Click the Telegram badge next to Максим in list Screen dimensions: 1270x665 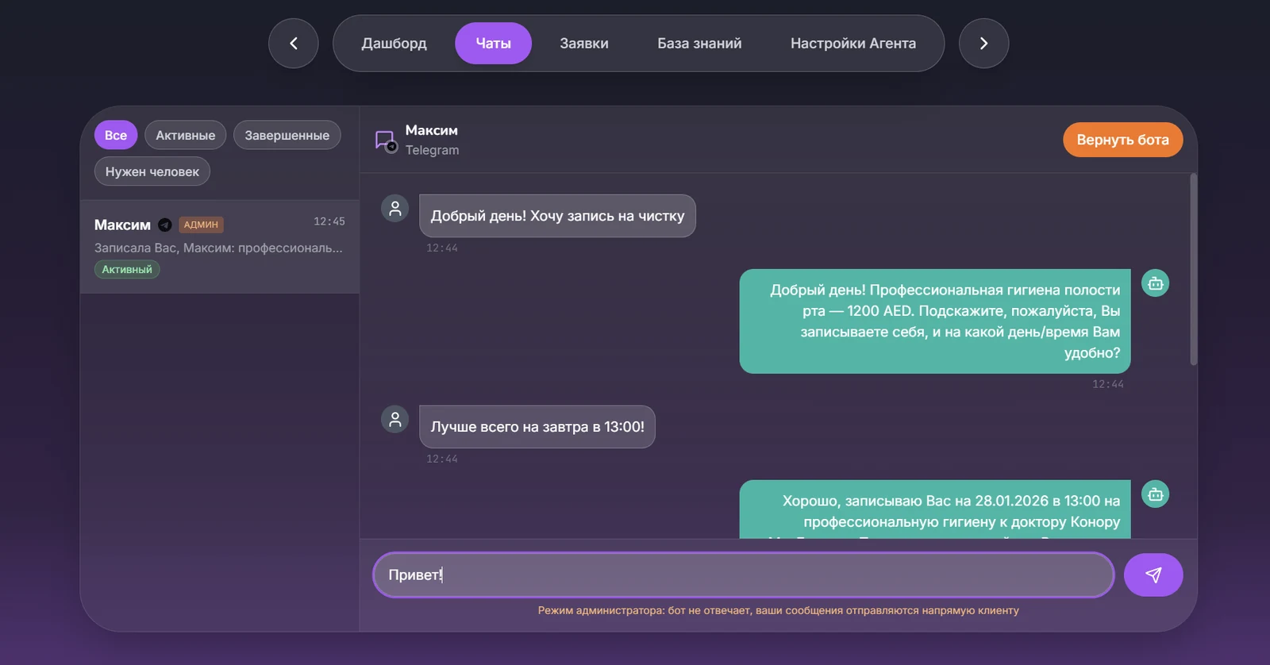pos(165,225)
